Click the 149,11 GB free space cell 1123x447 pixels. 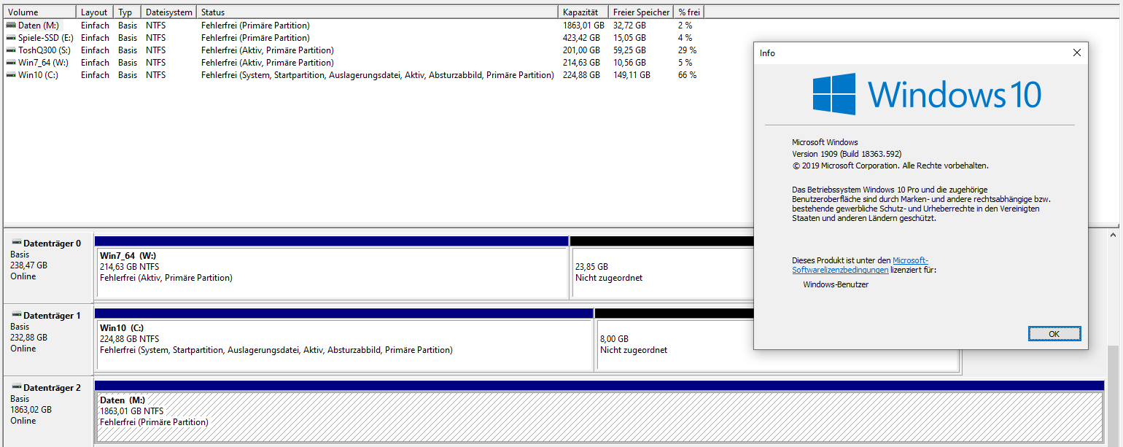[632, 75]
